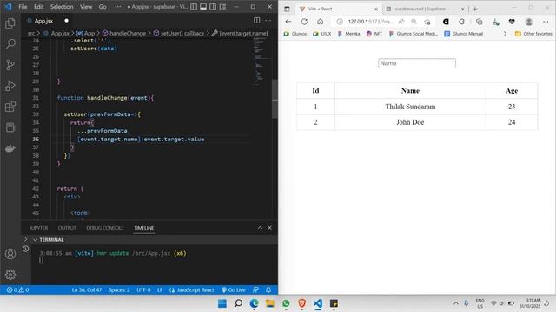
Task: Split the editor to the right
Action: pos(257,21)
